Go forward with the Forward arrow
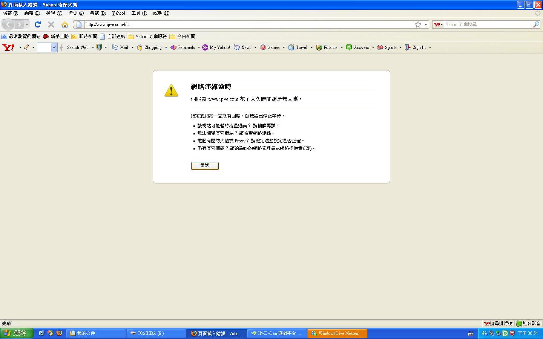The image size is (543, 339). click(x=19, y=24)
